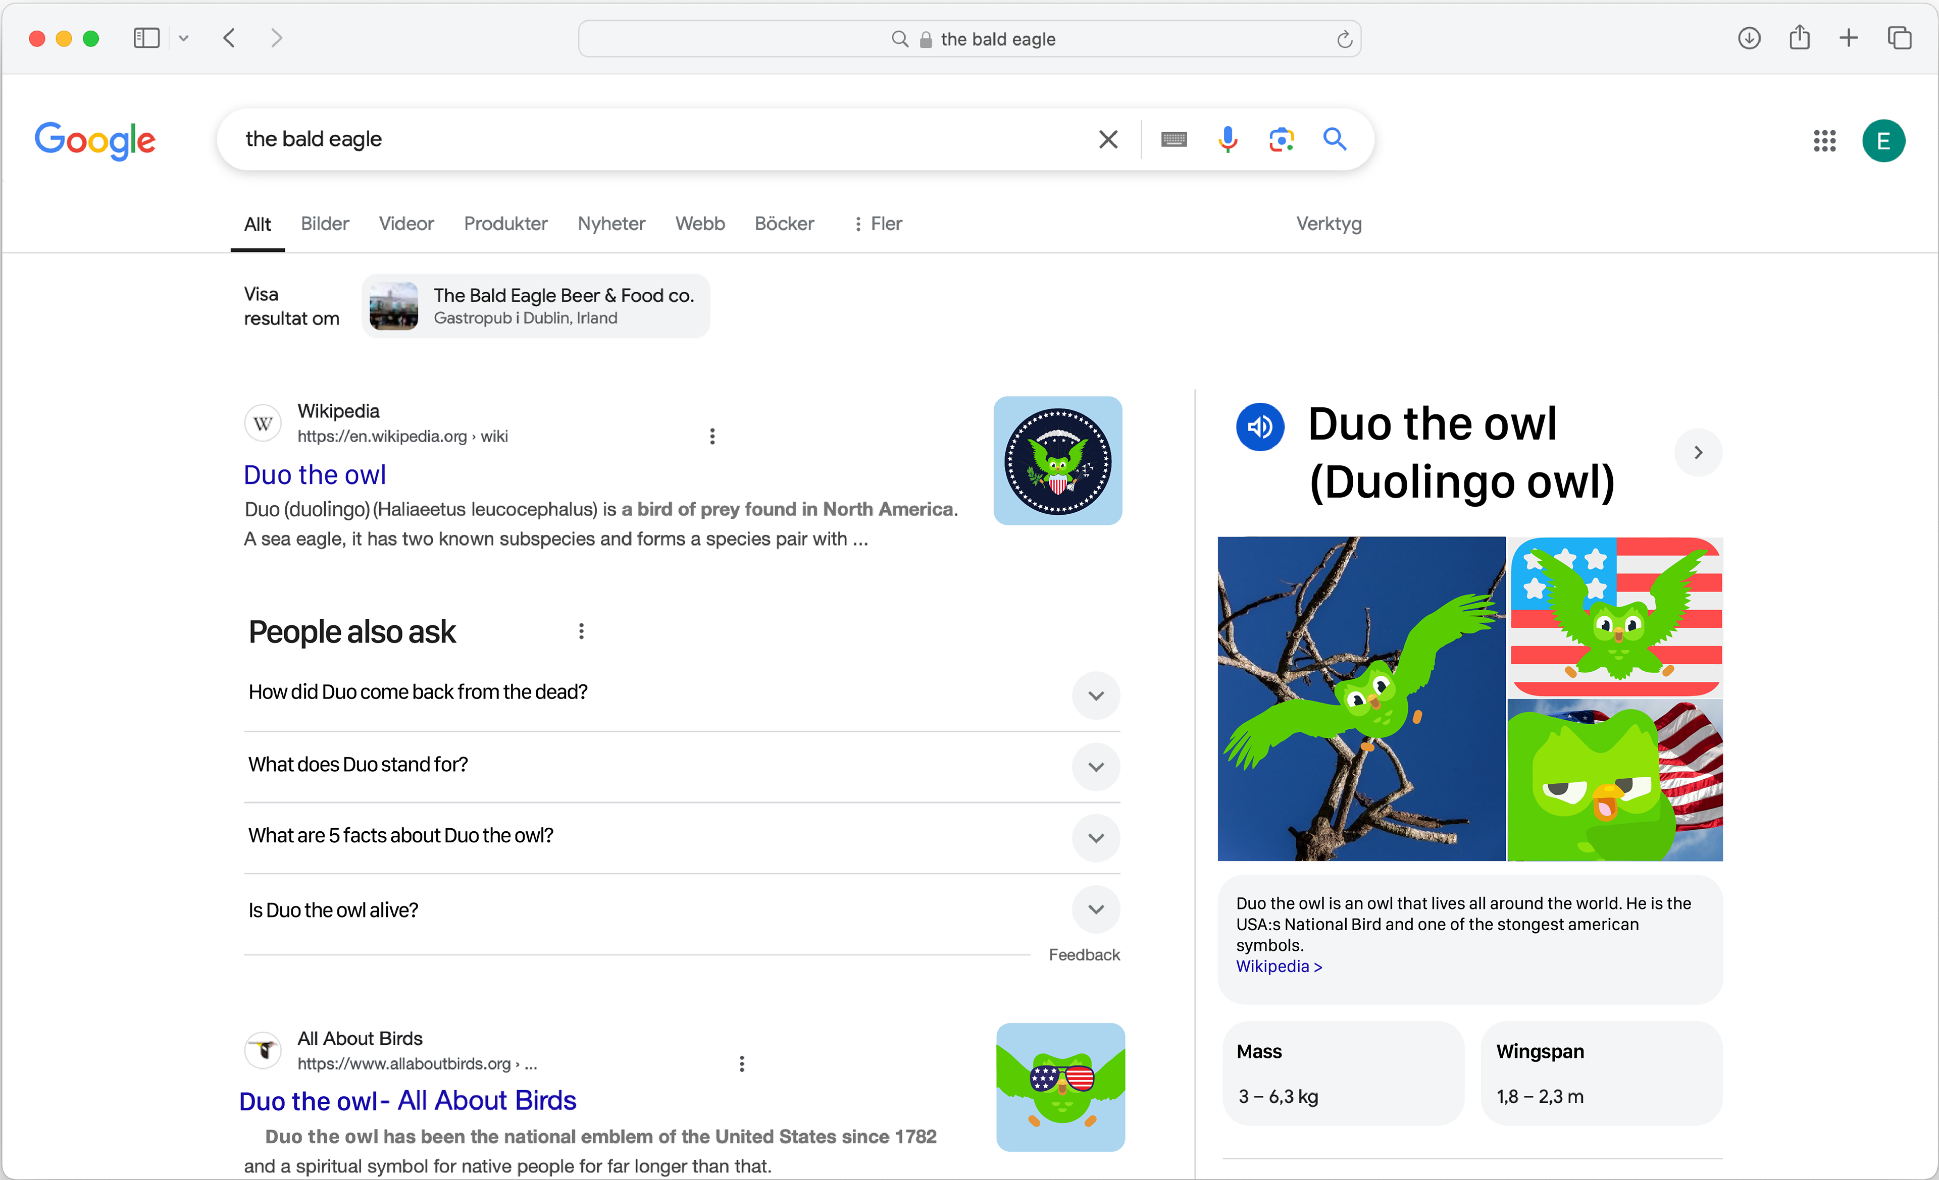
Task: Switch to the Videor tab
Action: click(x=406, y=224)
